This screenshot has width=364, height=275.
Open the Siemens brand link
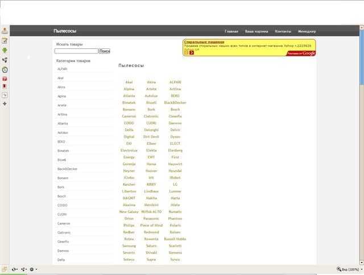point(175,253)
